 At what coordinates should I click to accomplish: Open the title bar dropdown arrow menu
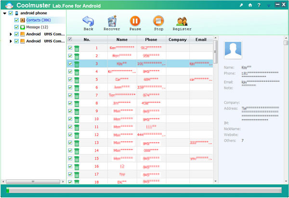click(268, 5)
